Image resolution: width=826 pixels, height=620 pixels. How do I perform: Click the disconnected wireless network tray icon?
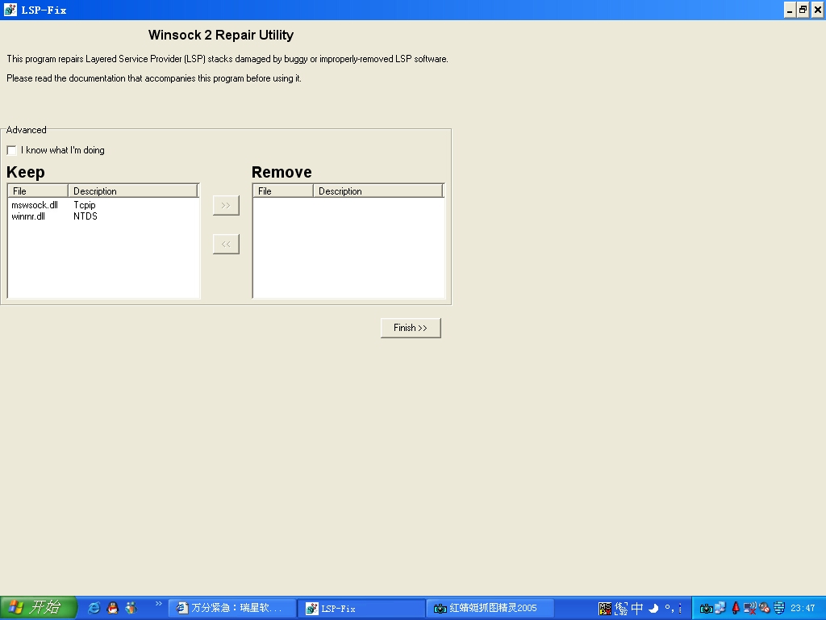(750, 608)
